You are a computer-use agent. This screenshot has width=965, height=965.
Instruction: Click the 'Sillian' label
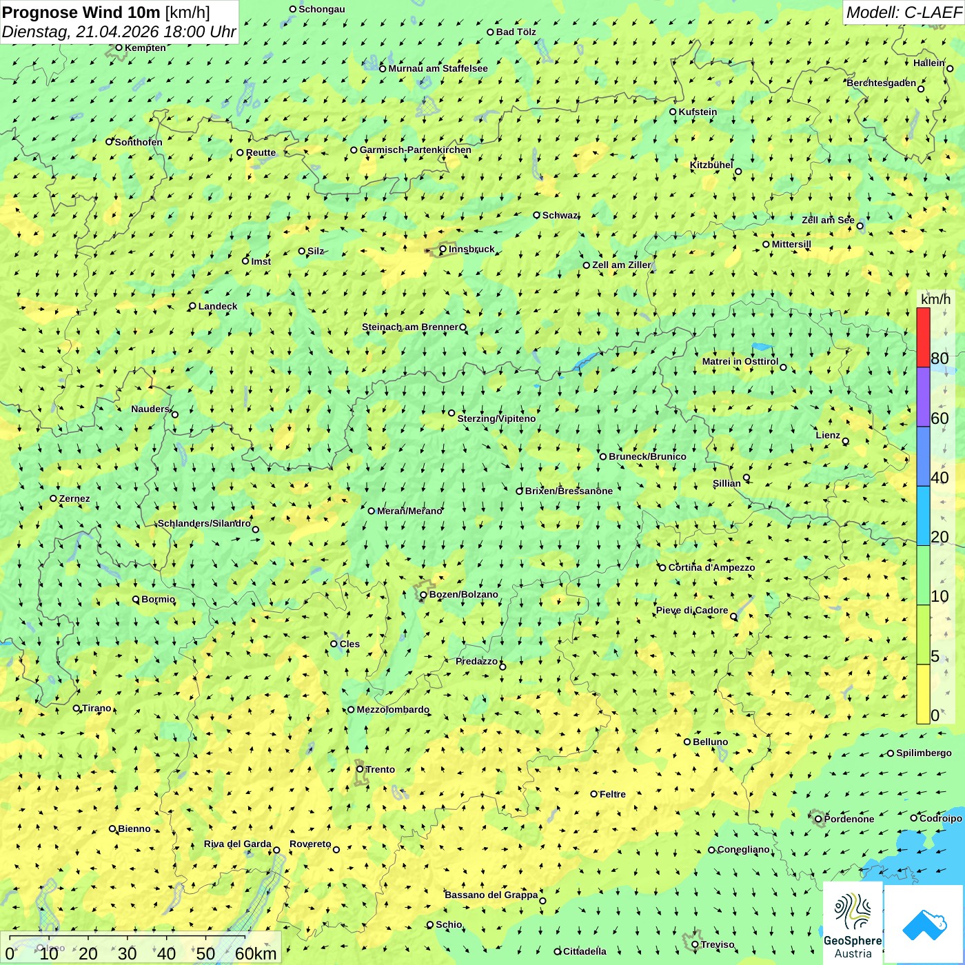coord(727,483)
